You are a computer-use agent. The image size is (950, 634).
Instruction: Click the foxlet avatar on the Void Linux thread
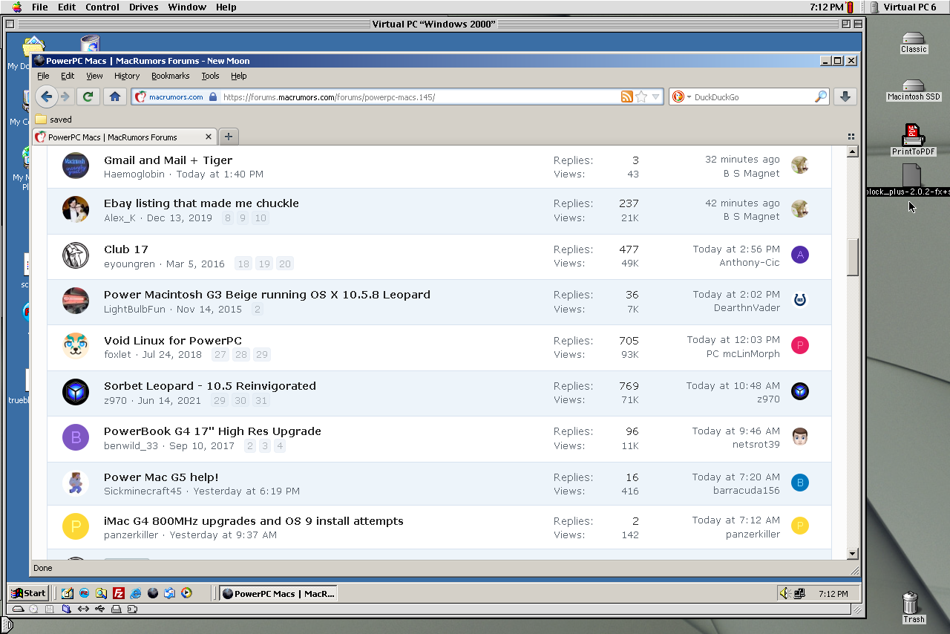tap(76, 346)
